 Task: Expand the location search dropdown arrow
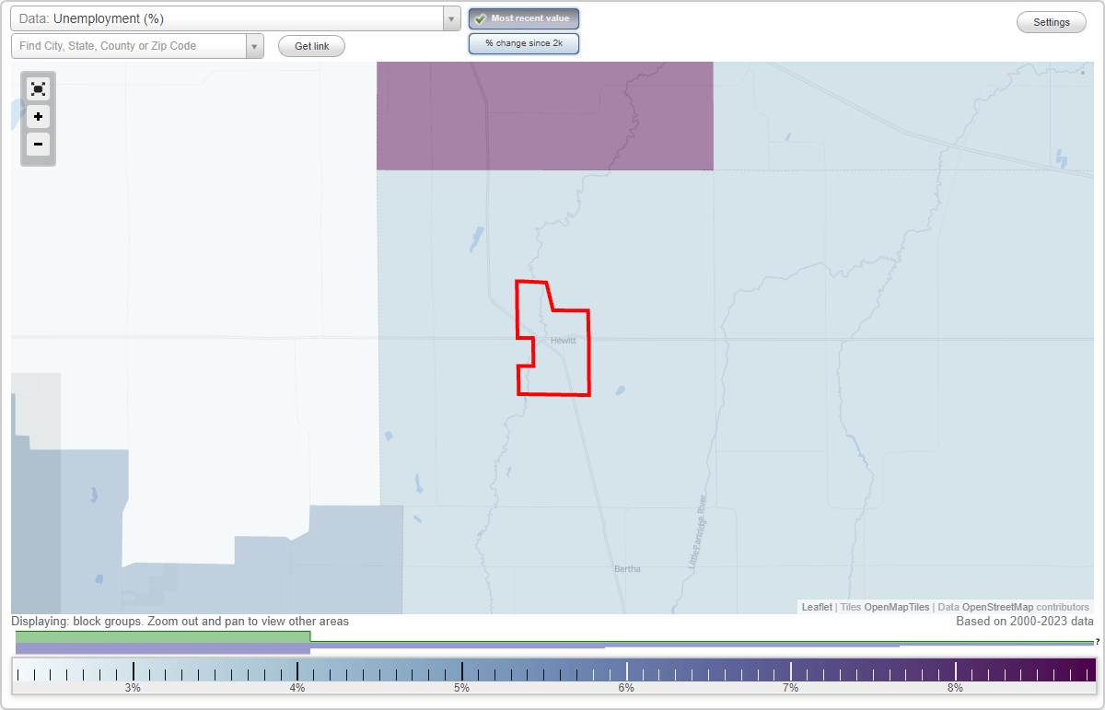[x=254, y=45]
